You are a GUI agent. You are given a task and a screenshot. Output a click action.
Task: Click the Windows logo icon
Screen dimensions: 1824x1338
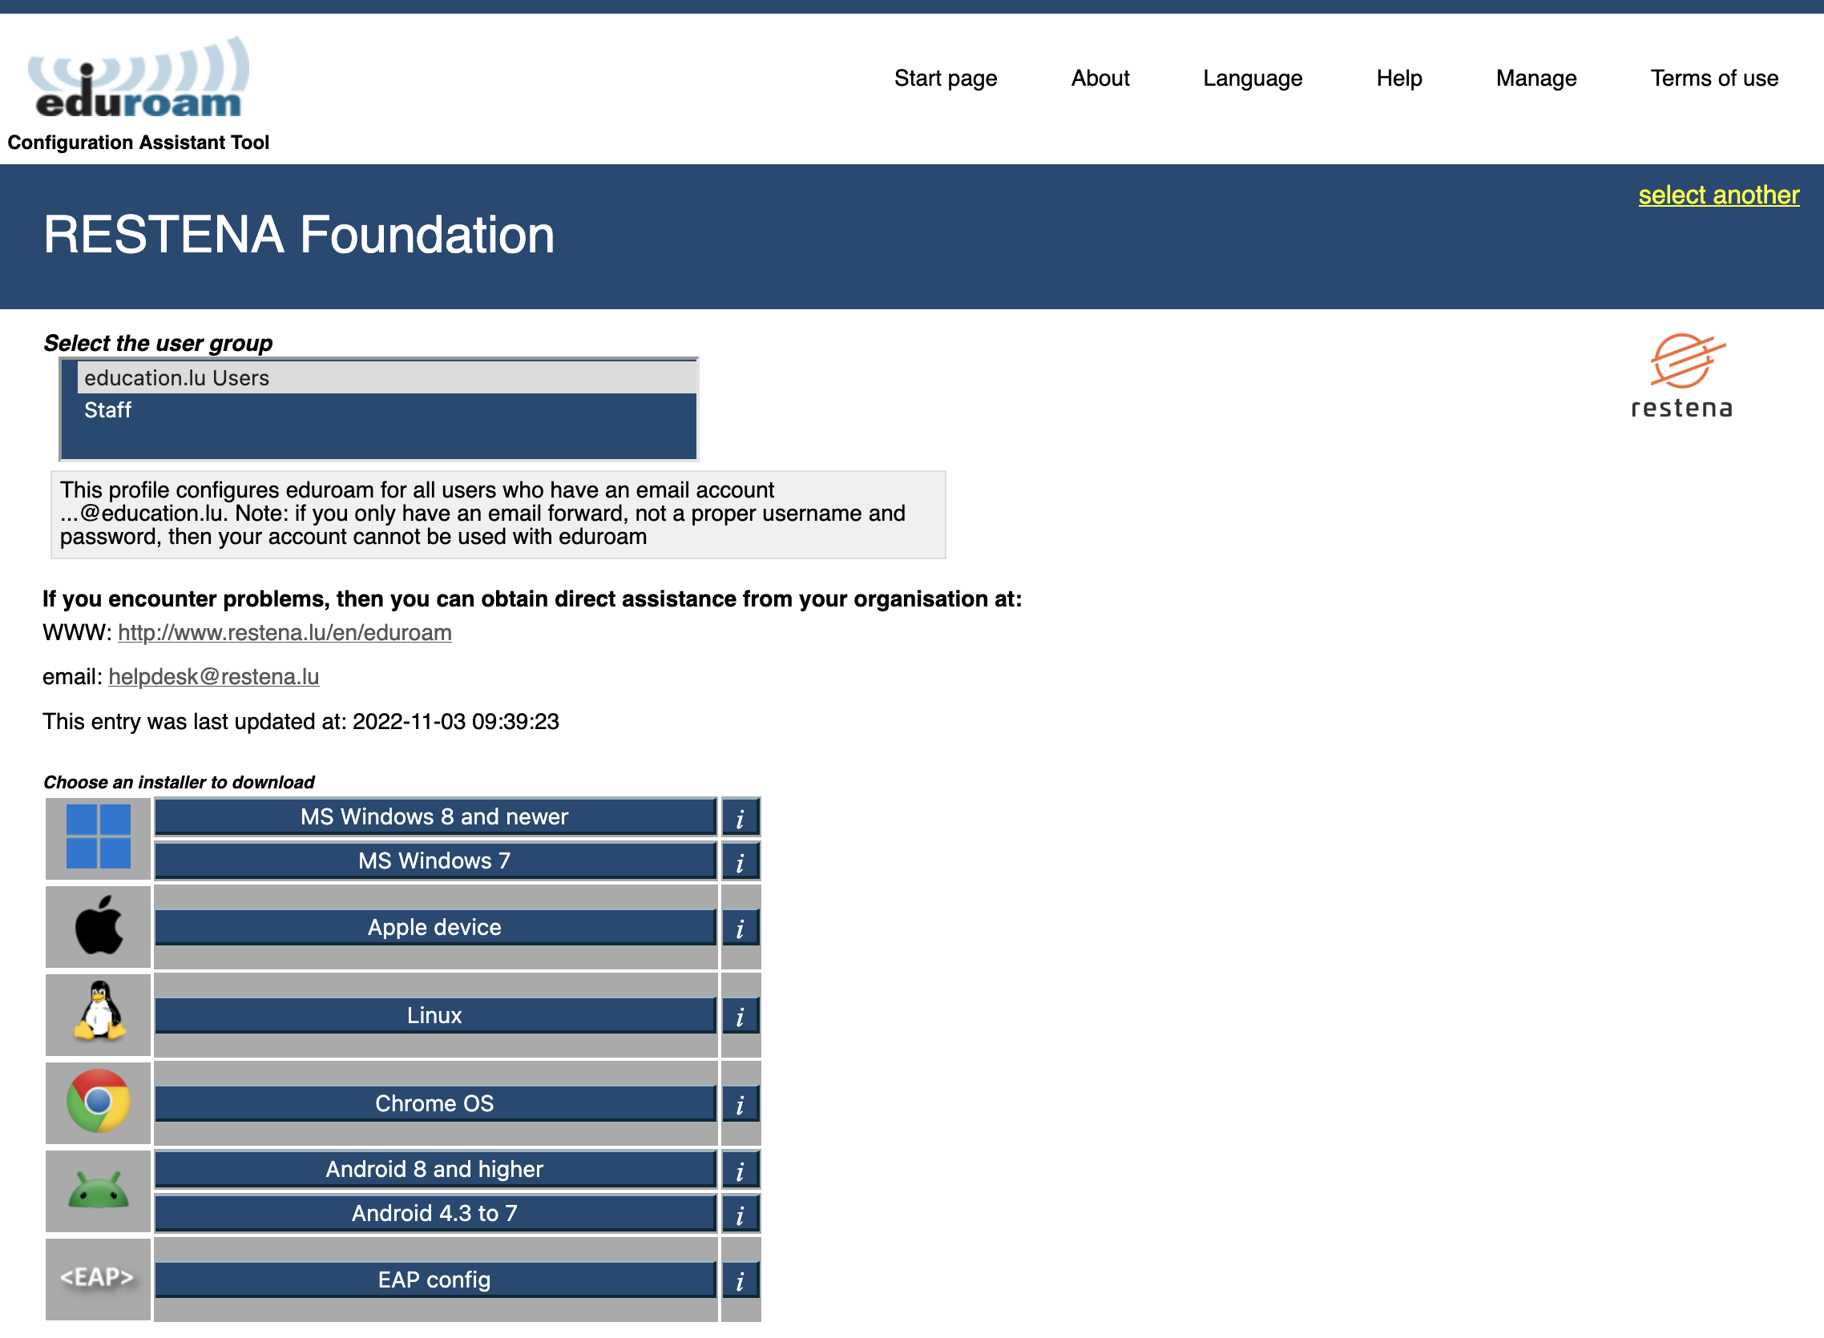(x=98, y=836)
